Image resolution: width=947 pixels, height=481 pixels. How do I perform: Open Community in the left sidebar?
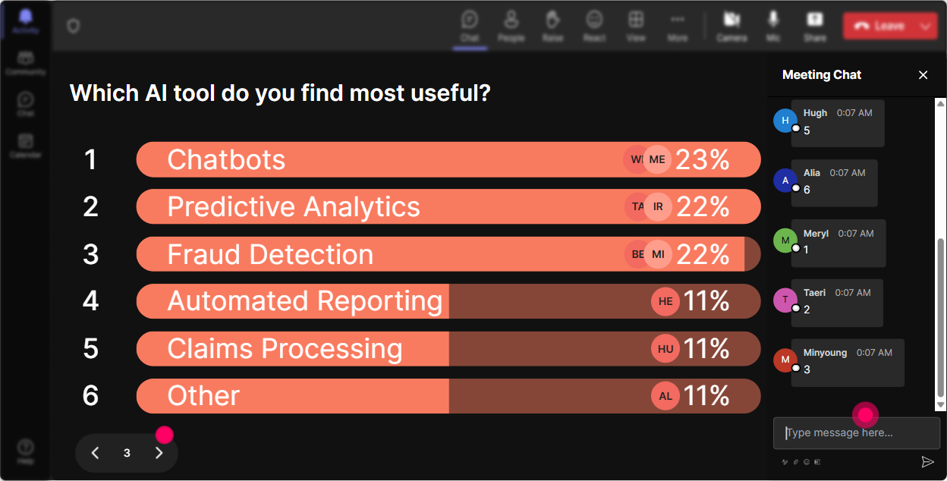tap(26, 64)
